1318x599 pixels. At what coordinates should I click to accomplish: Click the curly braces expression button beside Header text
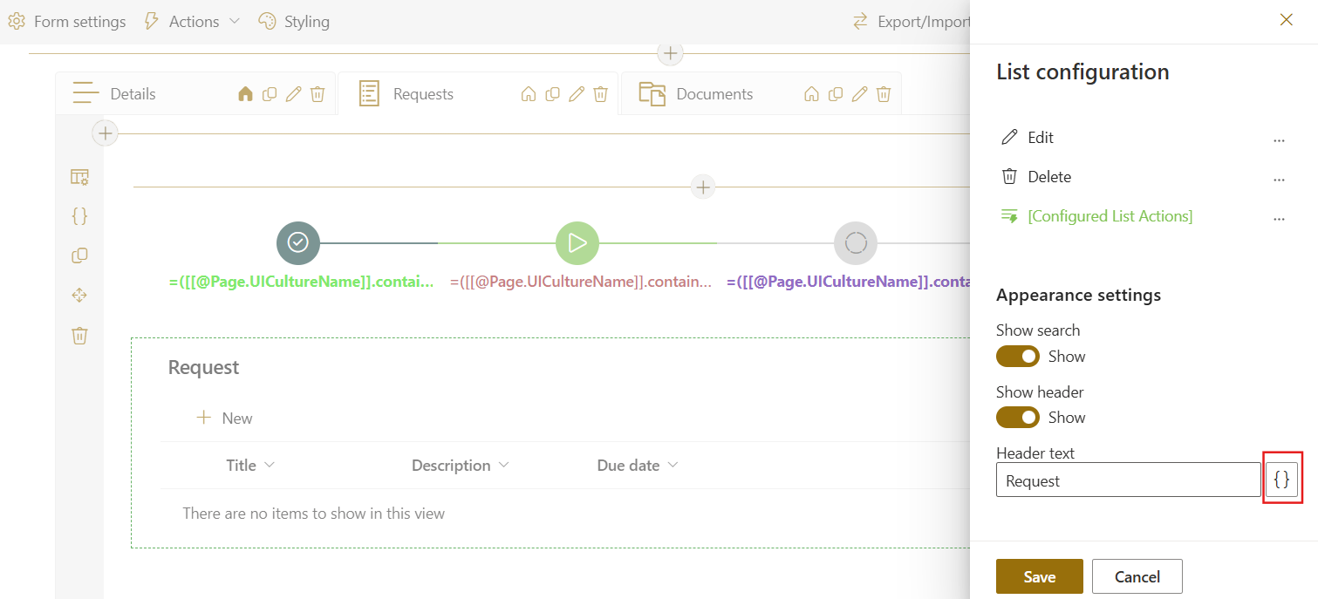tap(1281, 480)
